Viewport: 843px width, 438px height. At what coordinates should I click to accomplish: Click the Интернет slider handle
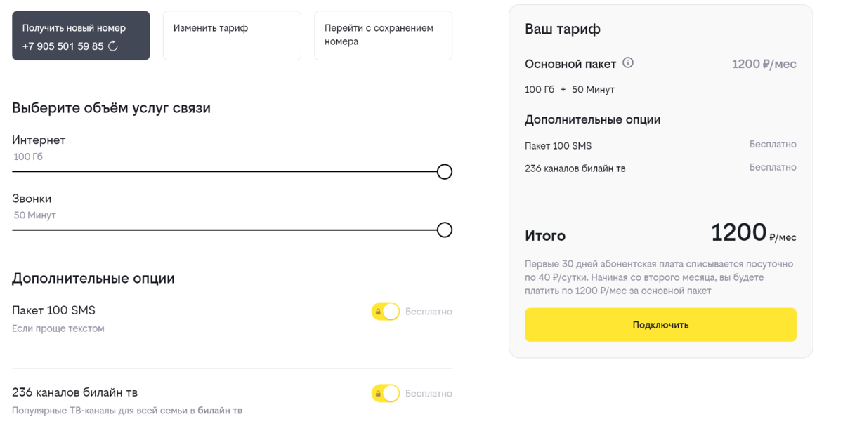(x=444, y=171)
